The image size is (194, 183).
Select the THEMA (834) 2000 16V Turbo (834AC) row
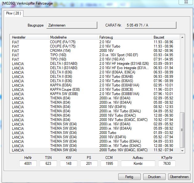[95, 115]
